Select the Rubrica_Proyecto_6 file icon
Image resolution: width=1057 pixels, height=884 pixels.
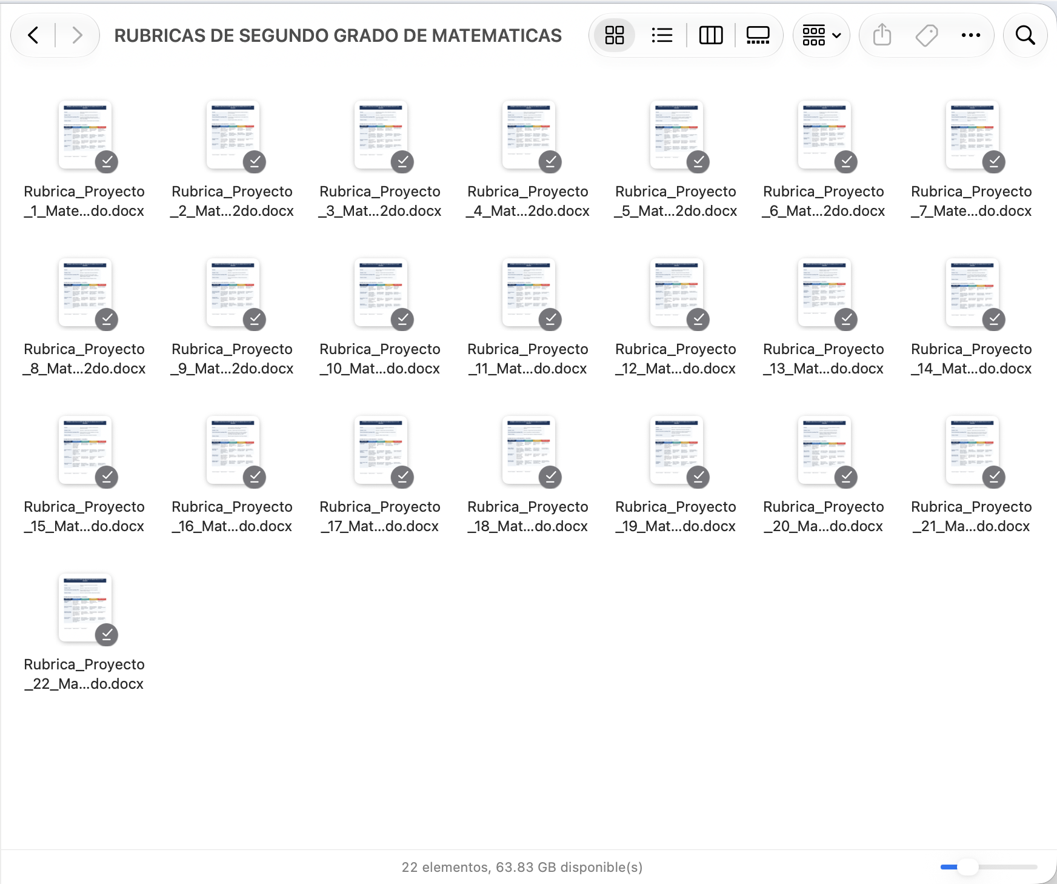click(x=824, y=135)
